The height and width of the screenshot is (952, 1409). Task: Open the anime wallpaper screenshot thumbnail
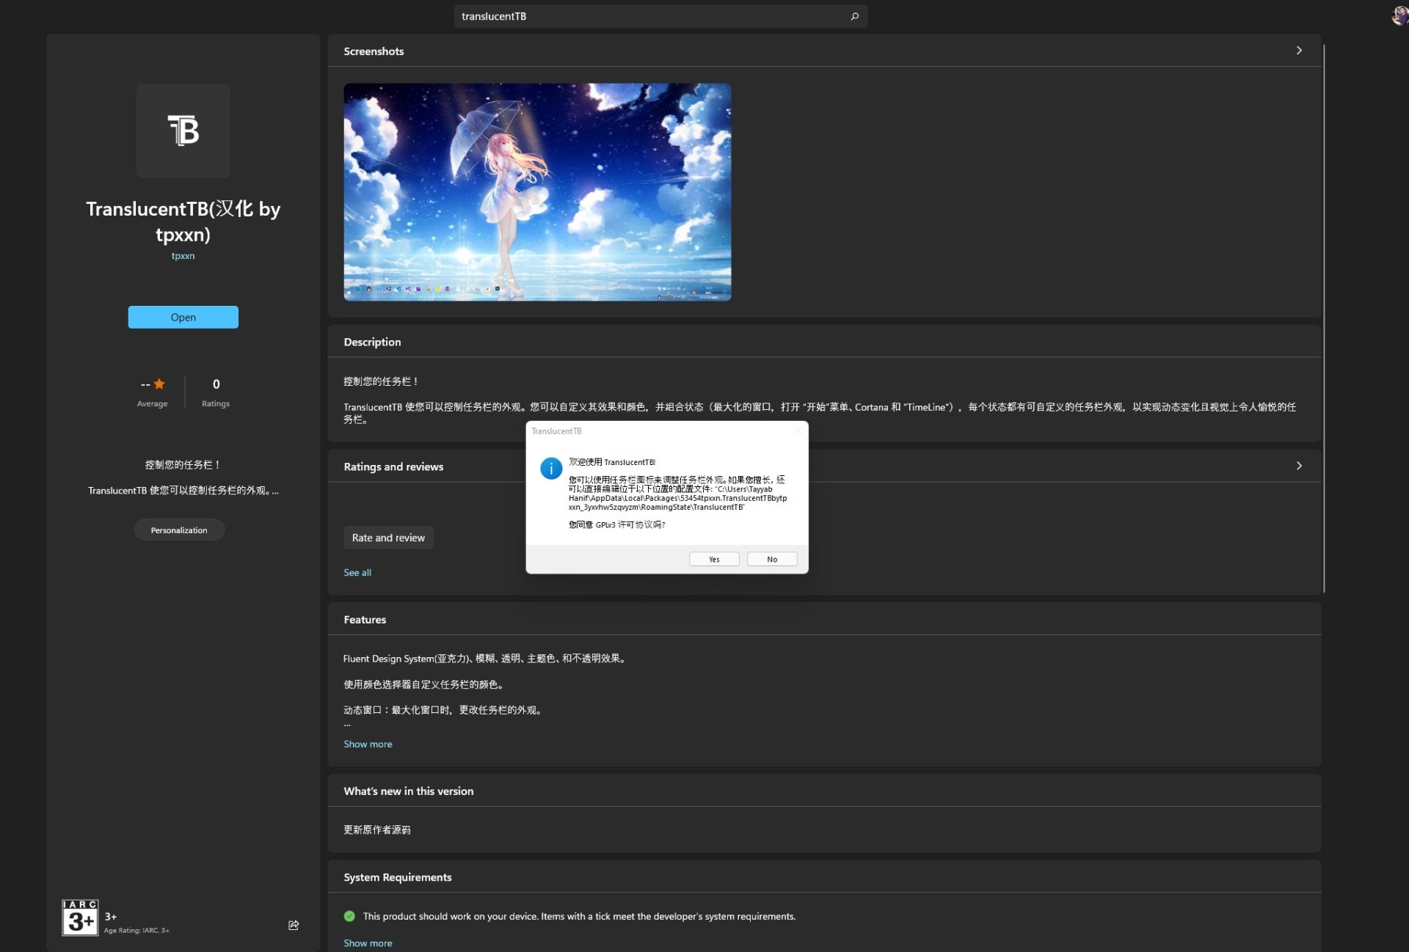(x=536, y=192)
